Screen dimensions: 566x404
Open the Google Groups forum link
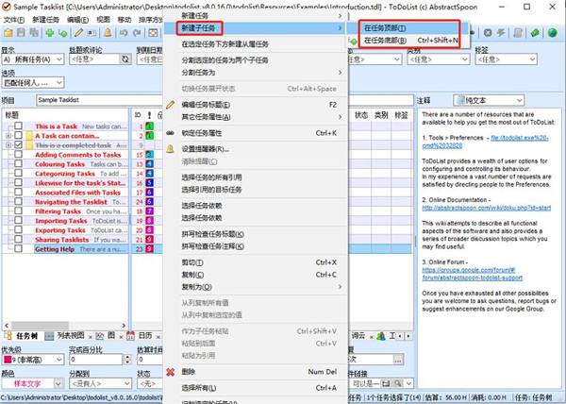pos(473,274)
